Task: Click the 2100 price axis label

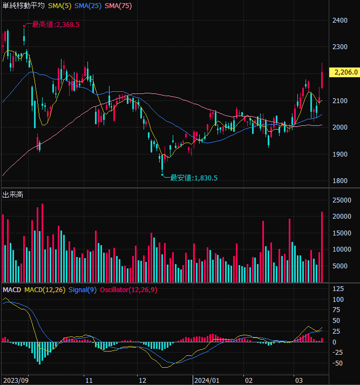Action: [340, 100]
